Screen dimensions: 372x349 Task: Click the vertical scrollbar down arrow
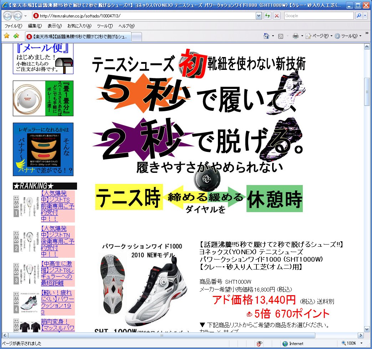pyautogui.click(x=367, y=329)
